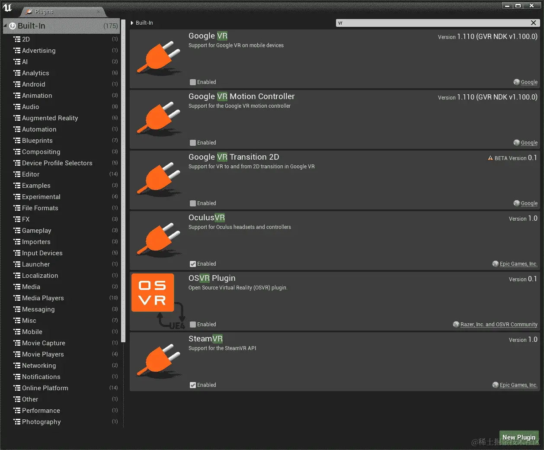The width and height of the screenshot is (544, 450).
Task: Enable the Google VR plugin checkbox
Action: [193, 82]
